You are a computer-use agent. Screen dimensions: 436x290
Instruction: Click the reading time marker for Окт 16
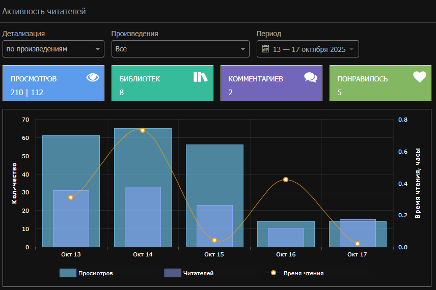click(x=286, y=180)
